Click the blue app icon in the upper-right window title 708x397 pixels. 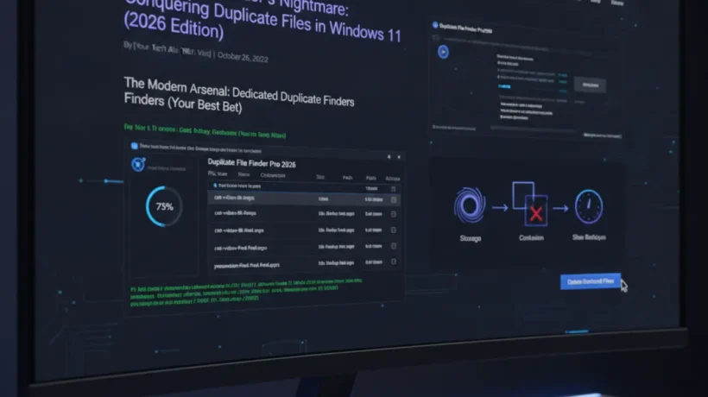pos(435,25)
